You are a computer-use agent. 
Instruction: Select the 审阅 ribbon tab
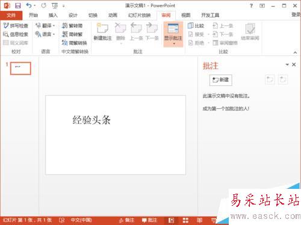(166, 15)
